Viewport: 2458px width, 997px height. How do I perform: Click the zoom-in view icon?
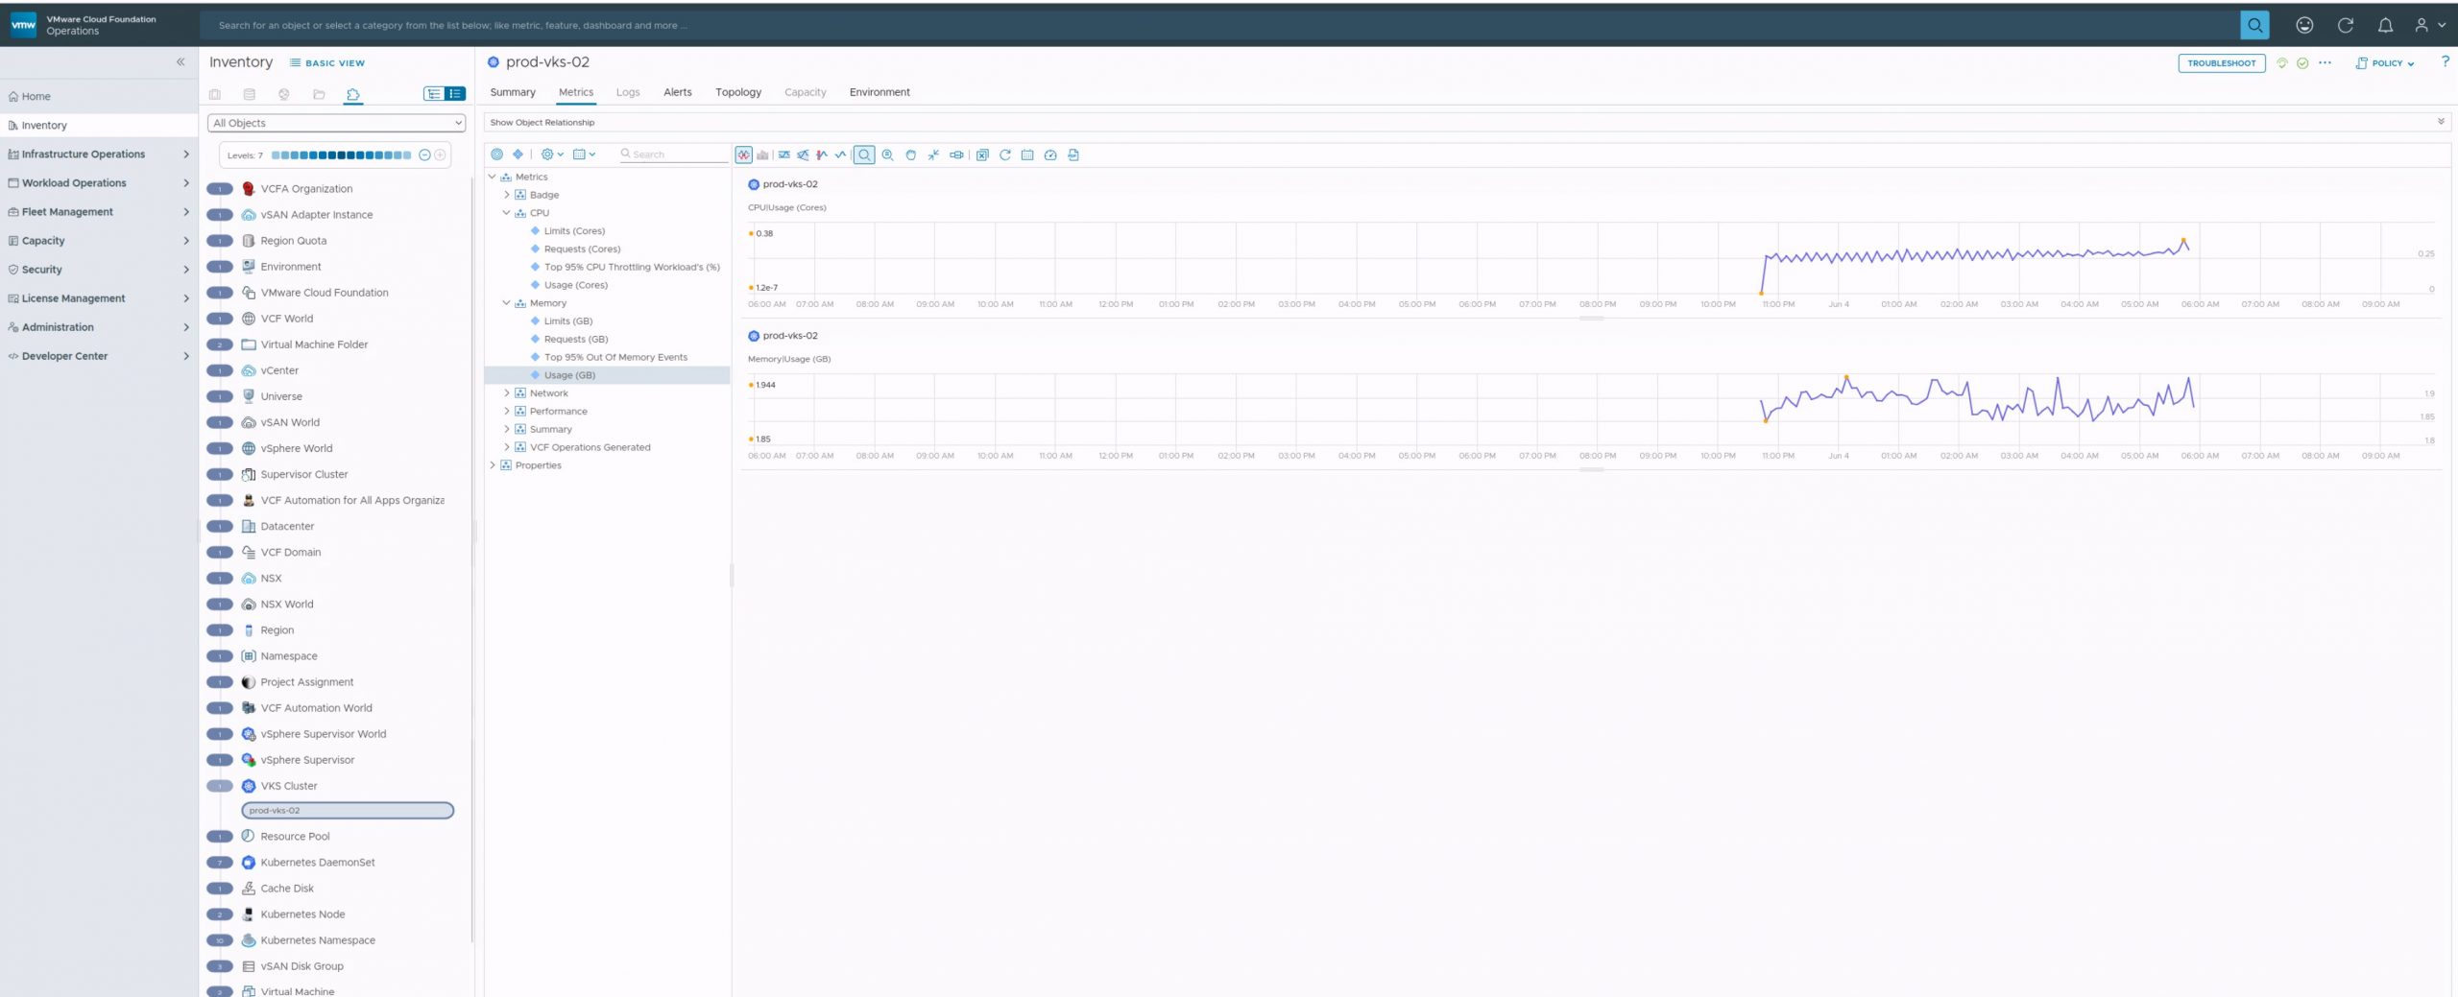point(888,154)
